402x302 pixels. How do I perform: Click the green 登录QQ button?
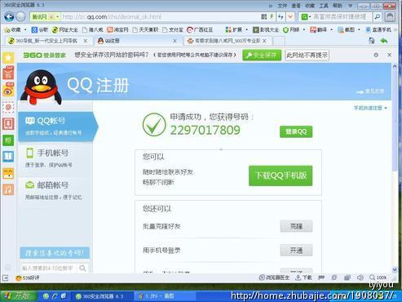[296, 131]
